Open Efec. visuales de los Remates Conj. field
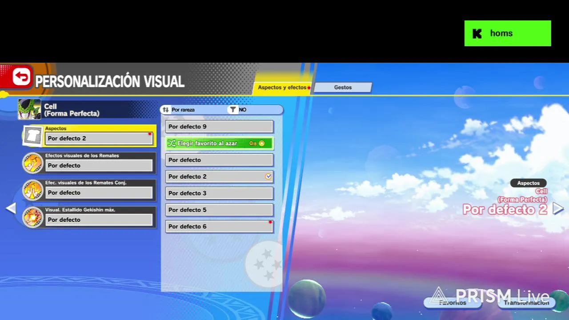Image resolution: width=569 pixels, height=320 pixels. (99, 192)
